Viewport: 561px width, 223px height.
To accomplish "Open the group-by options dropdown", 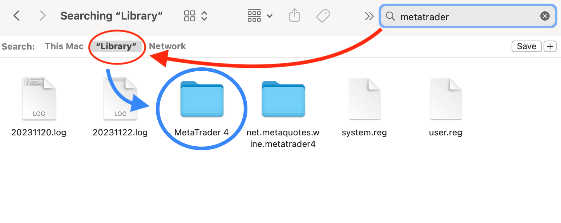I will coord(260,16).
